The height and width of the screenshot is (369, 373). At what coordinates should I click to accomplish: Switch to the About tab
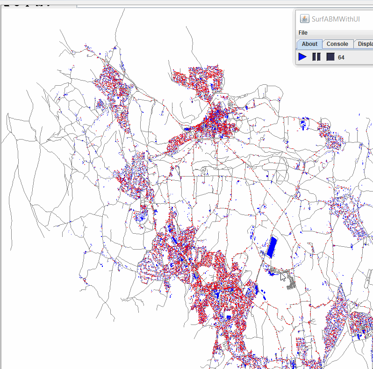309,44
